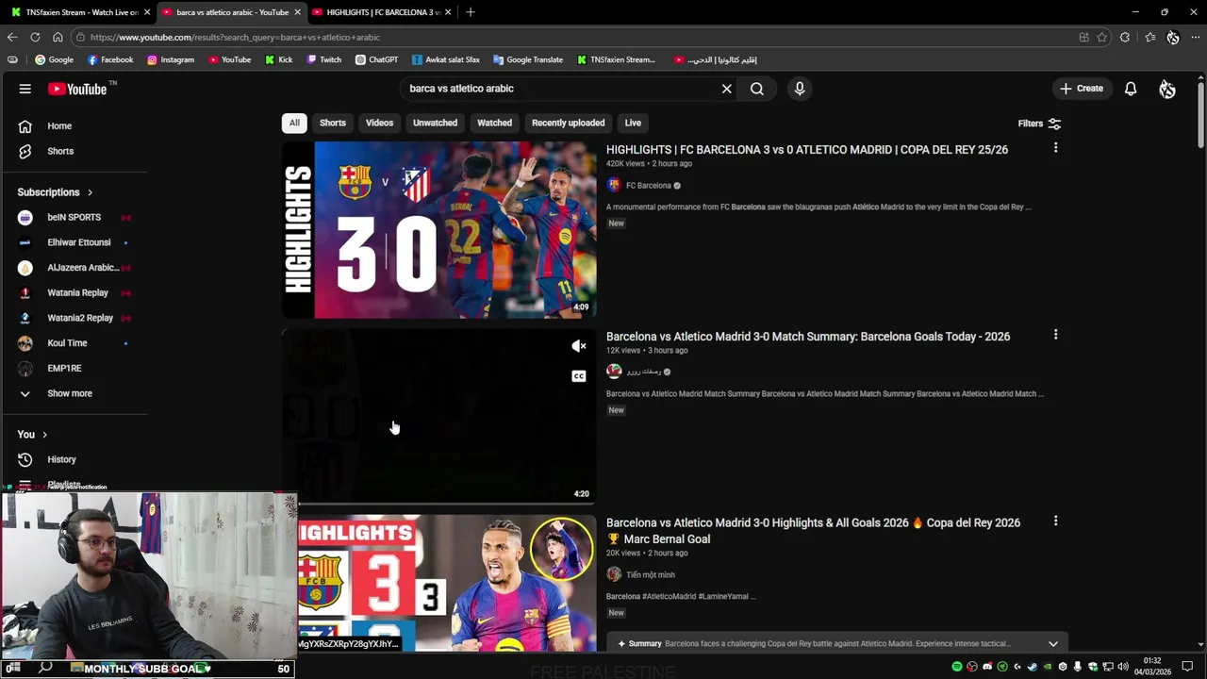This screenshot has height=679, width=1207.
Task: Open the Create menu
Action: point(1082,89)
